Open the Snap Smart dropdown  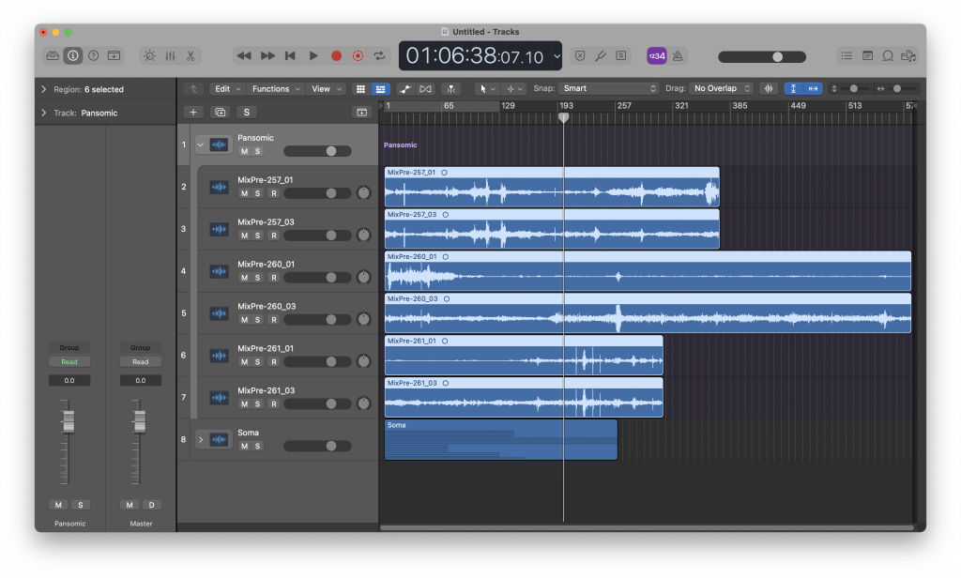(608, 89)
